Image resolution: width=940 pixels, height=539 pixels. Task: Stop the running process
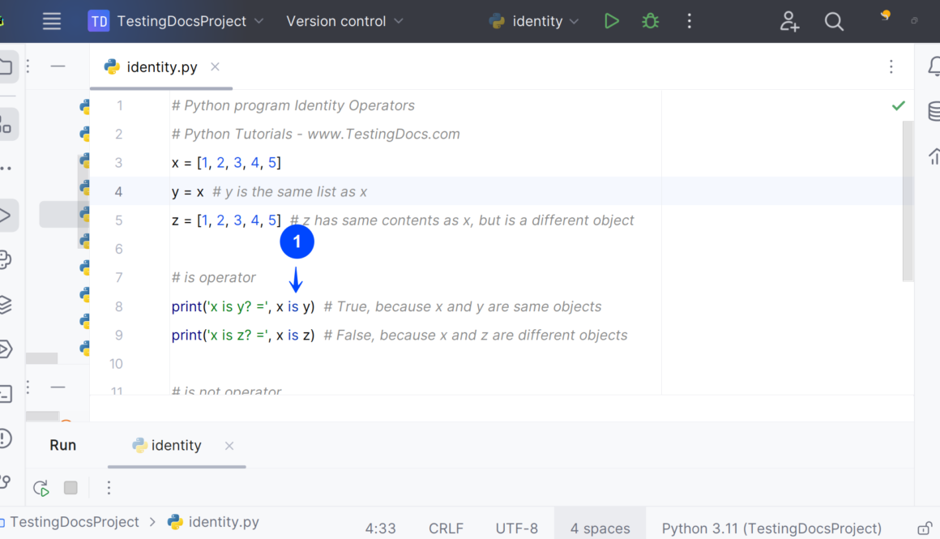click(x=70, y=488)
